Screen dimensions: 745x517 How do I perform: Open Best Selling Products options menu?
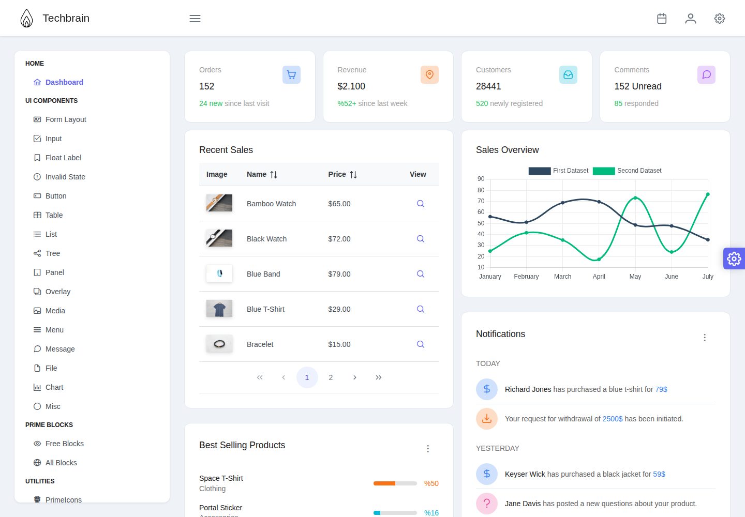coord(428,449)
